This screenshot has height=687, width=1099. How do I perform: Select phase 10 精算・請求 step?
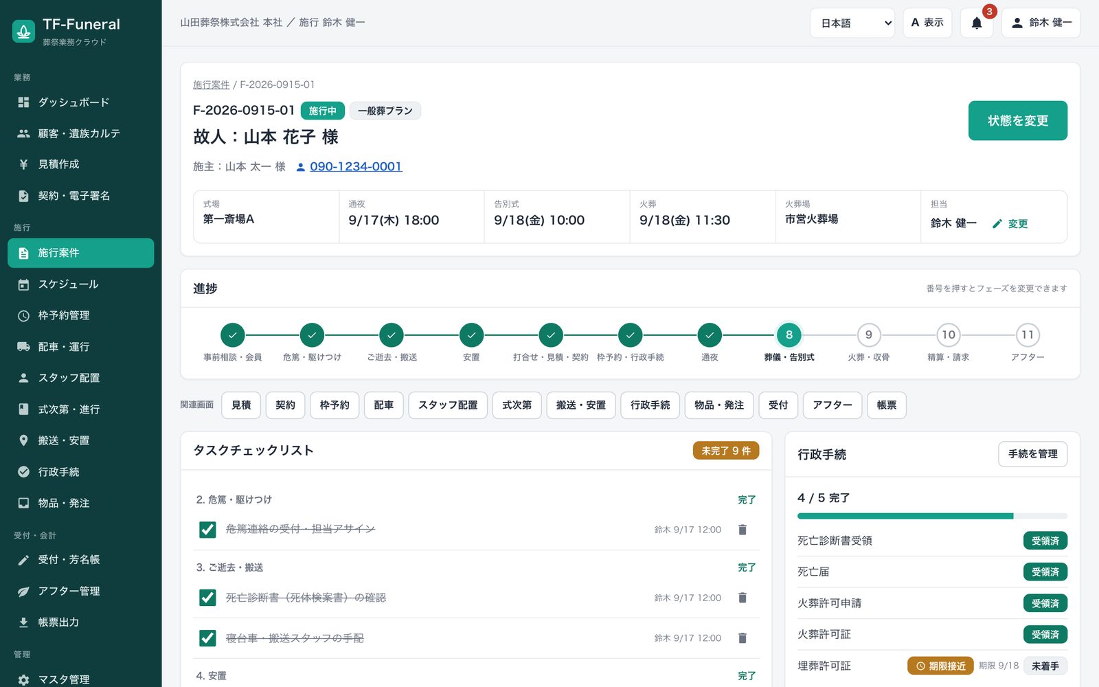949,335
